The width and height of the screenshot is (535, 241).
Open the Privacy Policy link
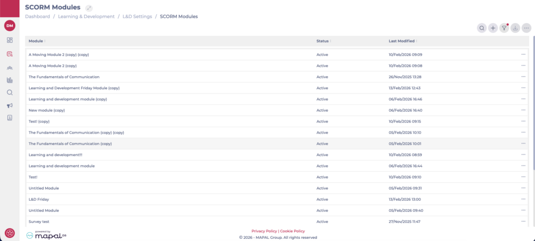(x=264, y=231)
